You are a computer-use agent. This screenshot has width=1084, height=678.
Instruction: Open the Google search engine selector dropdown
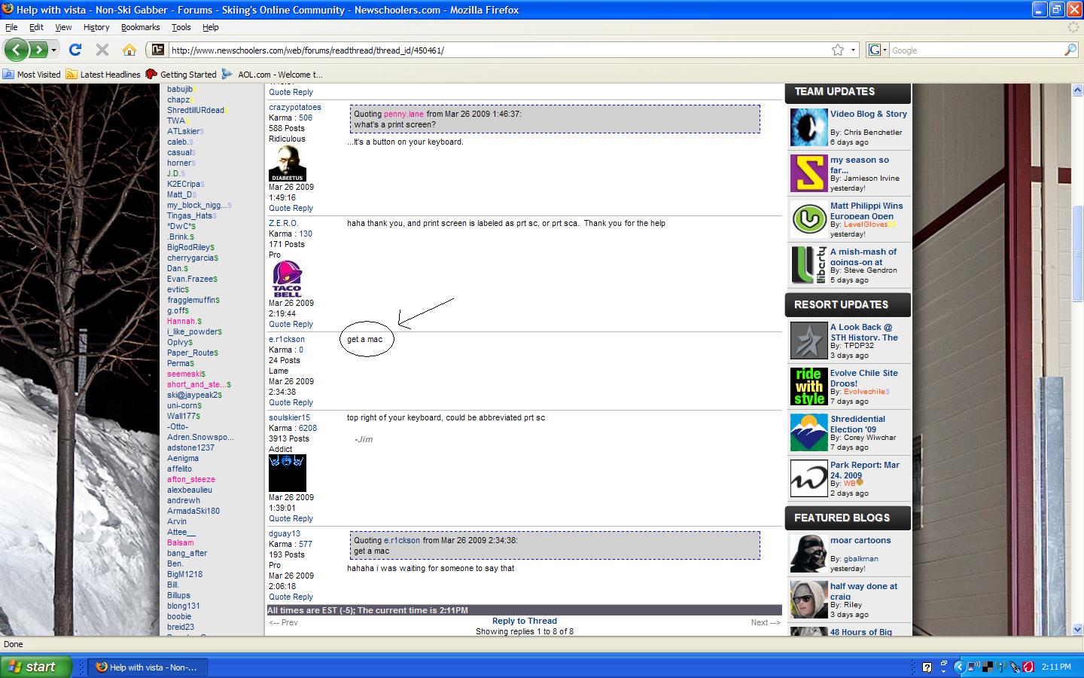click(877, 50)
